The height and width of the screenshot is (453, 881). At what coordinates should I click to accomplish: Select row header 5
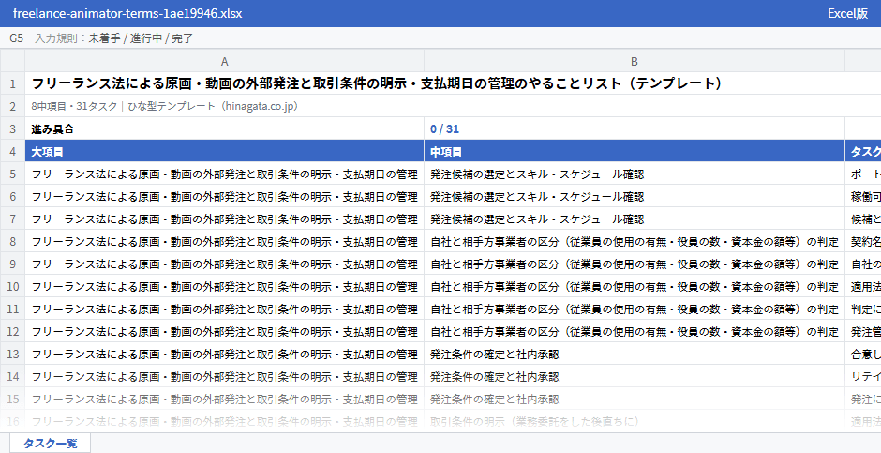tap(12, 174)
